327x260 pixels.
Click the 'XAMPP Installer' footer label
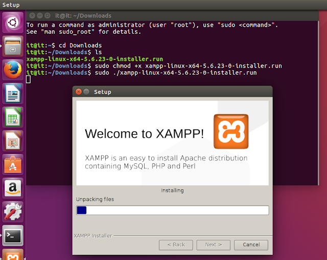click(93, 236)
